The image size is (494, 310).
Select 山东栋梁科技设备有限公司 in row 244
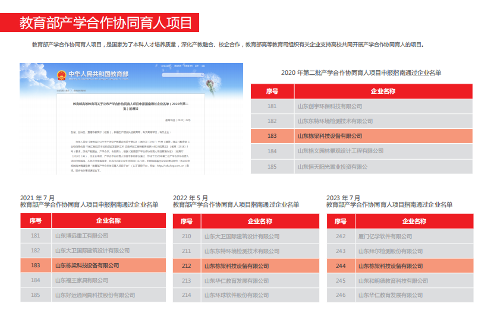coord(391,266)
